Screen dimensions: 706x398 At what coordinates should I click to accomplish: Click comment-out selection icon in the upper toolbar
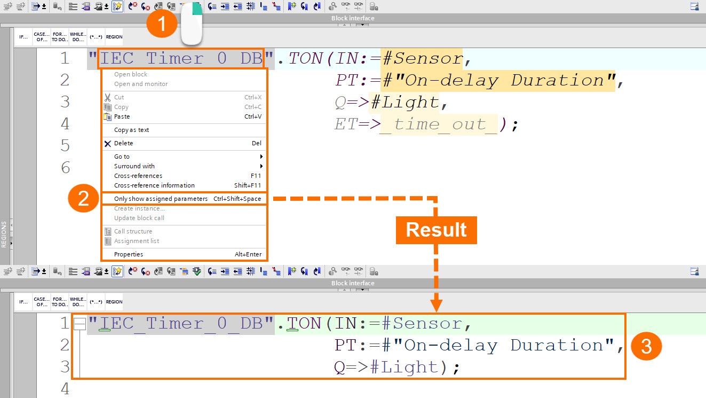[264, 6]
